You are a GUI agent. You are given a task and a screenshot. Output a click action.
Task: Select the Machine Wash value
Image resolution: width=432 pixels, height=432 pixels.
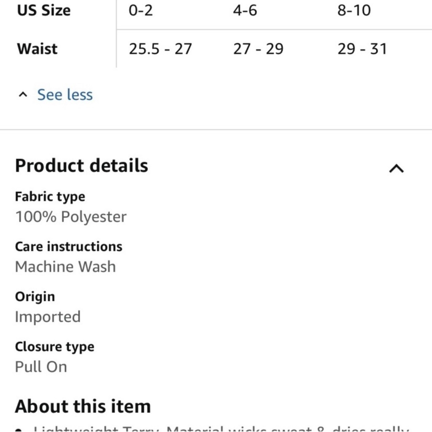pos(65,267)
